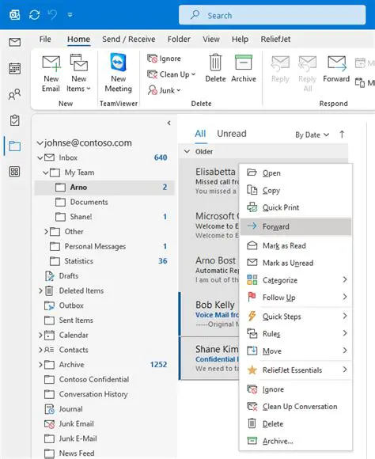Open the ReliefJet ribbon tab
The height and width of the screenshot is (459, 375).
pyautogui.click(x=275, y=40)
